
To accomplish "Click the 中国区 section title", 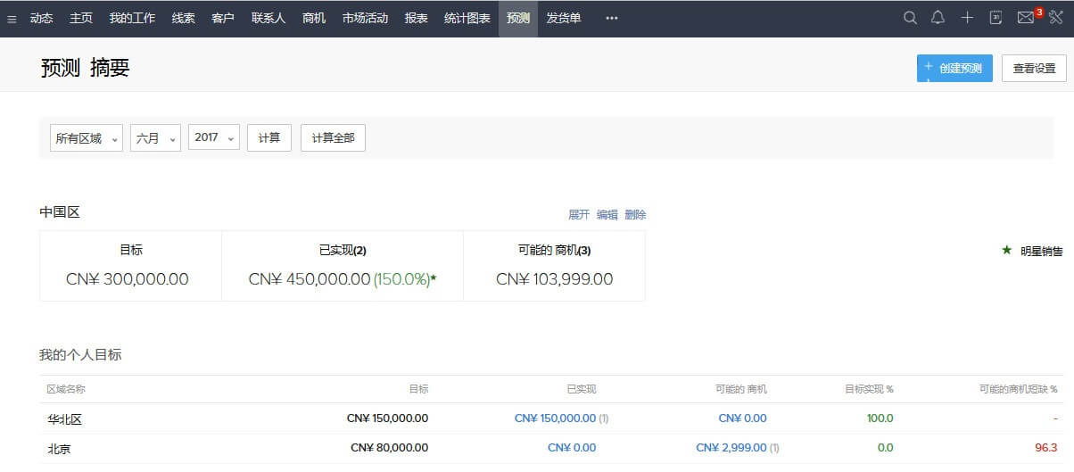I will point(60,212).
